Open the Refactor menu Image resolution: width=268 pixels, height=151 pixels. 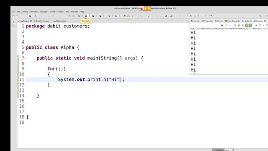pos(34,12)
